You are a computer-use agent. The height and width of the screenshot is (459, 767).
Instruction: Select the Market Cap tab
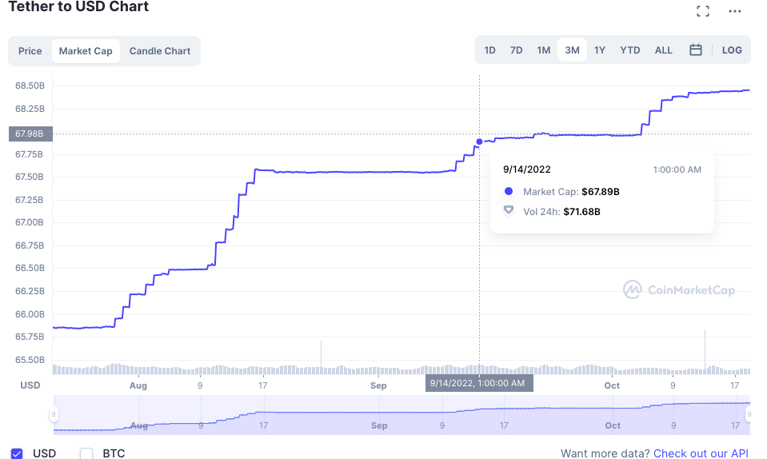tap(86, 51)
